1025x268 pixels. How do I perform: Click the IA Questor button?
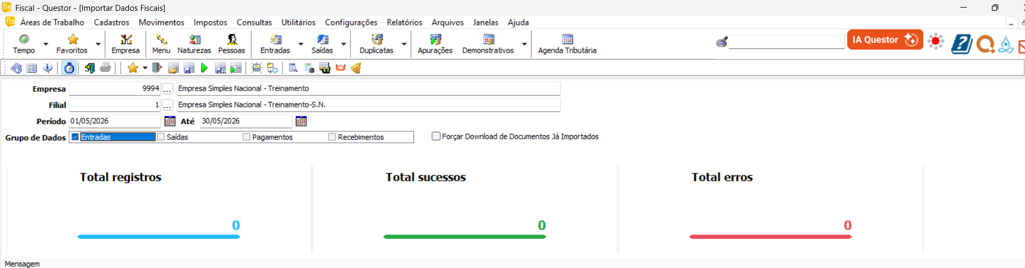click(x=885, y=40)
